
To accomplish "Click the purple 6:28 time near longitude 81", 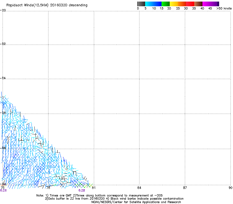I will (82, 191).
